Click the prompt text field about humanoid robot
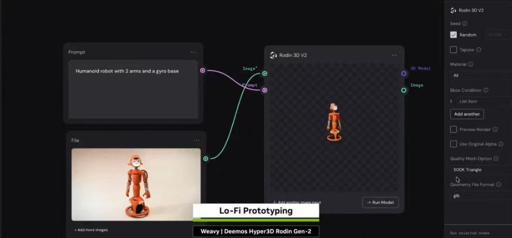The height and width of the screenshot is (238, 512). [133, 89]
